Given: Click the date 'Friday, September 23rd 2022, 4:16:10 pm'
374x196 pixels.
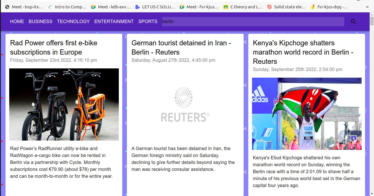Looking at the screenshot, I should [54, 60].
